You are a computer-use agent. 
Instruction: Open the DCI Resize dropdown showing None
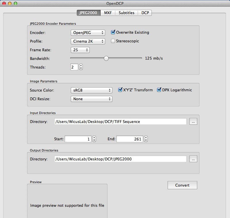pyautogui.click(x=91, y=99)
